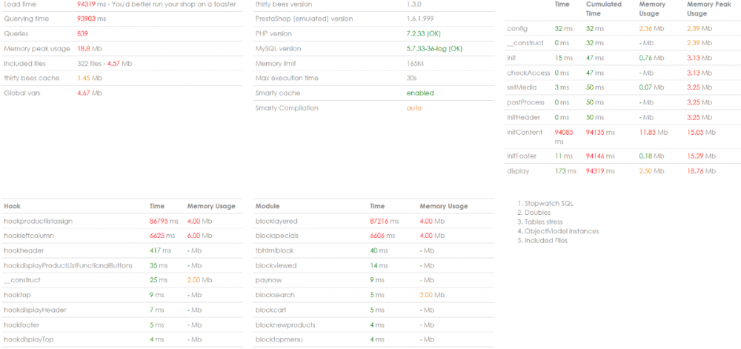This screenshot has width=741, height=349.
Task: Click the Smarty cache enabled value
Action: click(x=420, y=93)
